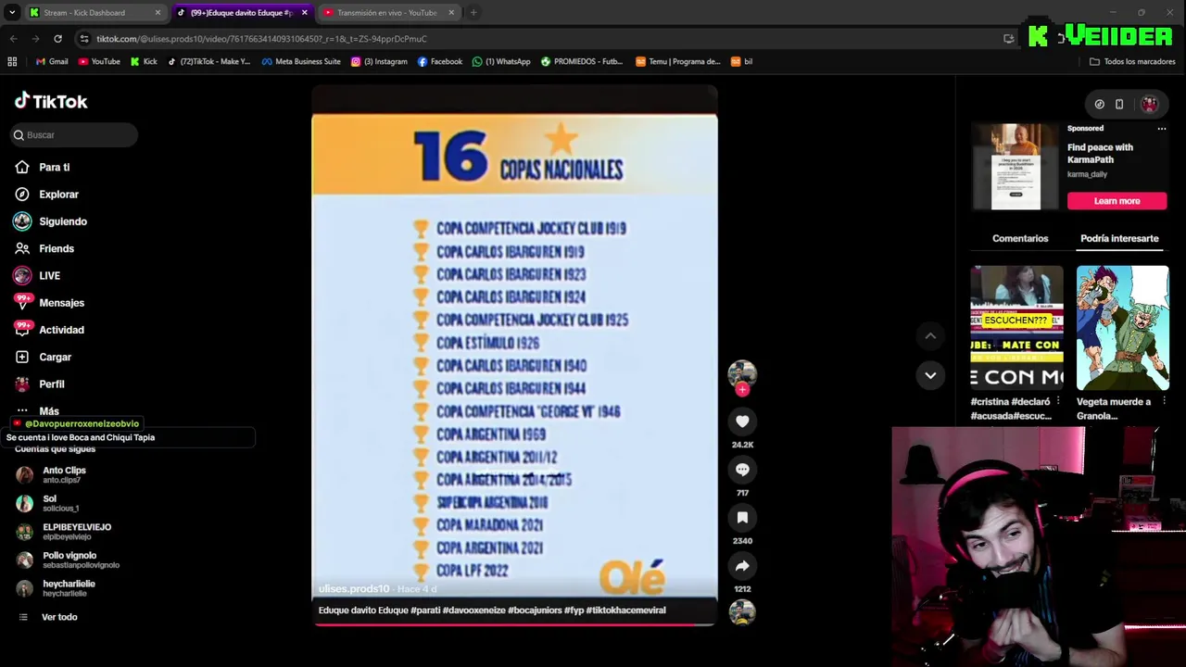Click the TikTok logo
This screenshot has width=1186, height=667.
pyautogui.click(x=51, y=101)
